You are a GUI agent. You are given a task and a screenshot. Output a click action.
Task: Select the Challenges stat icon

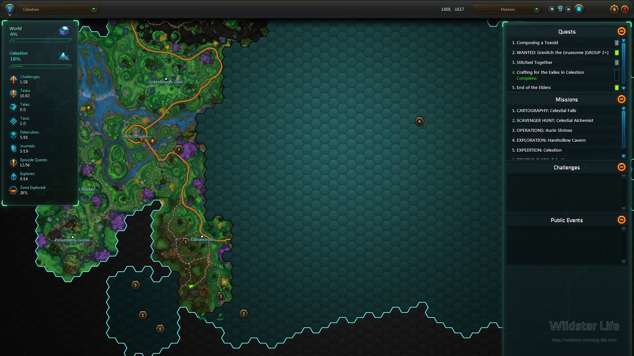tap(13, 79)
